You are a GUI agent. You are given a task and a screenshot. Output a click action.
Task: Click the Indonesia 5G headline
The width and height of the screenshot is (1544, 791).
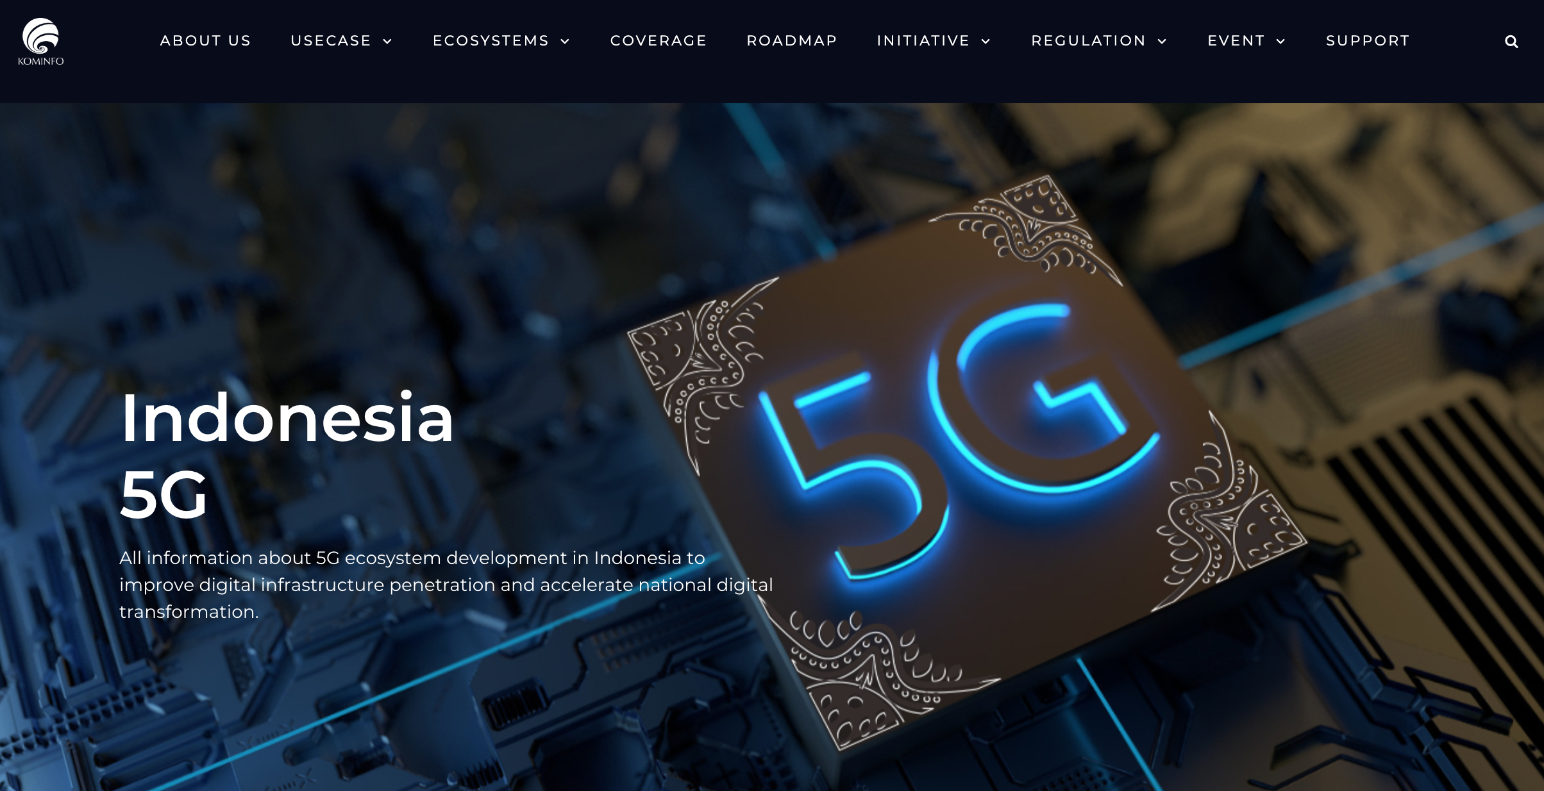(287, 456)
